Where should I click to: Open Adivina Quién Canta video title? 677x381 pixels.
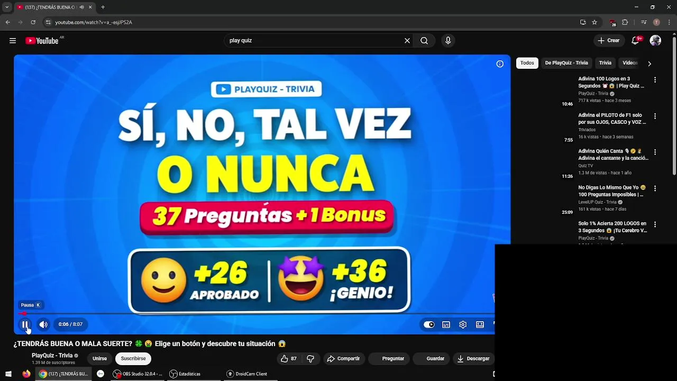click(x=613, y=155)
